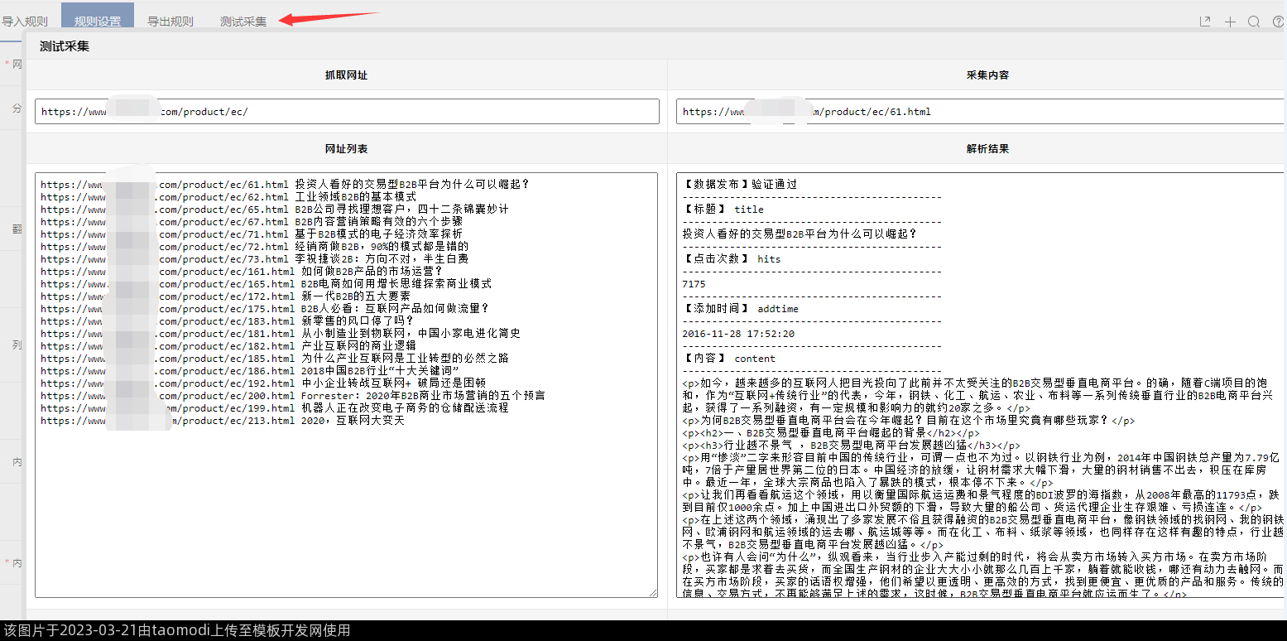Screen dimensions: 1287x641
Task: Open search via the magnifier icon
Action: point(1254,22)
